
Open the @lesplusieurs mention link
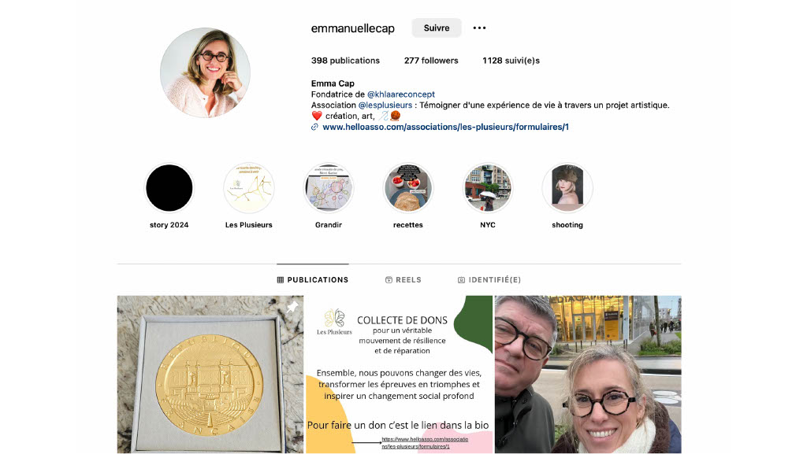(x=385, y=105)
